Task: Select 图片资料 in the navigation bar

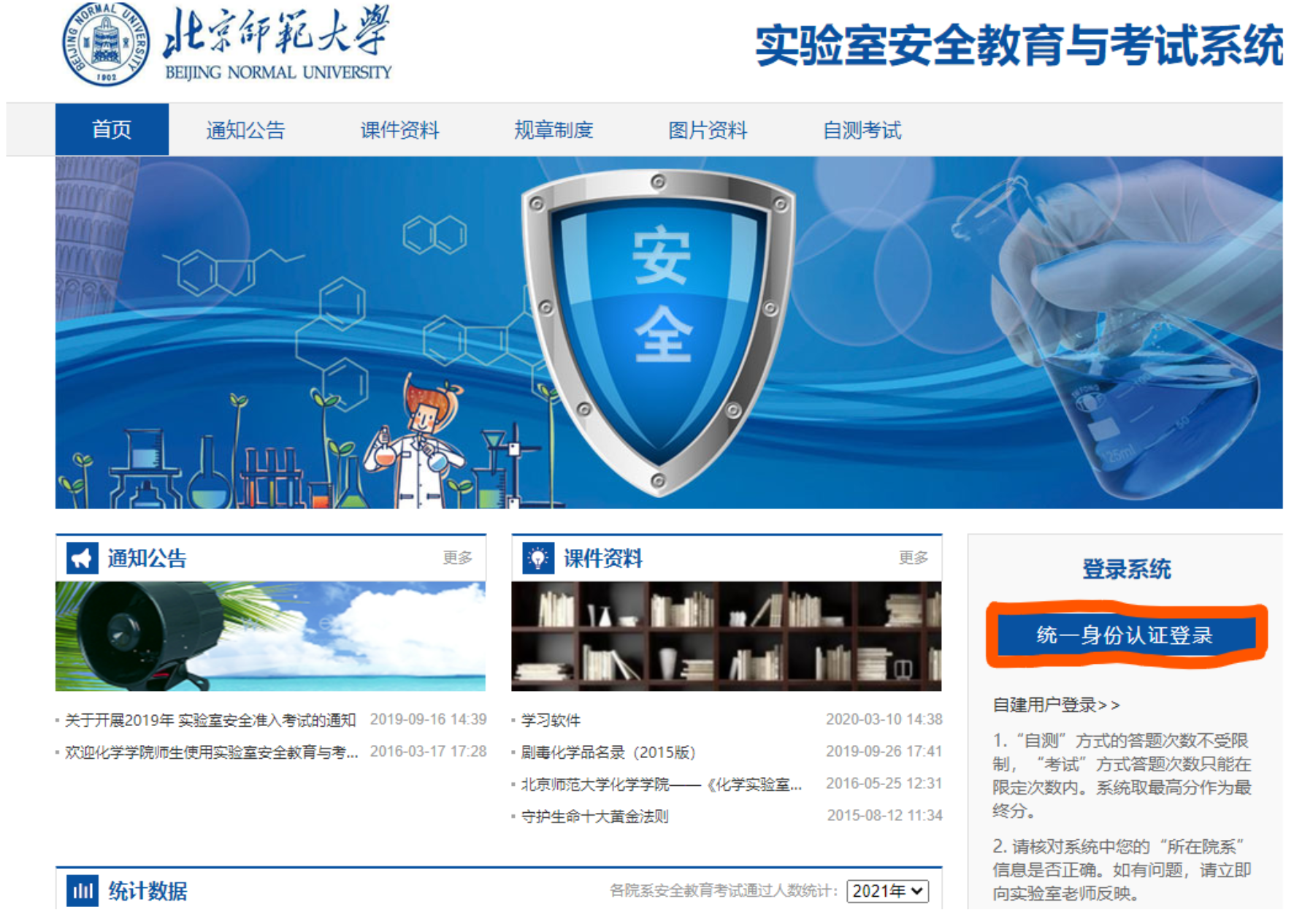Action: [708, 130]
